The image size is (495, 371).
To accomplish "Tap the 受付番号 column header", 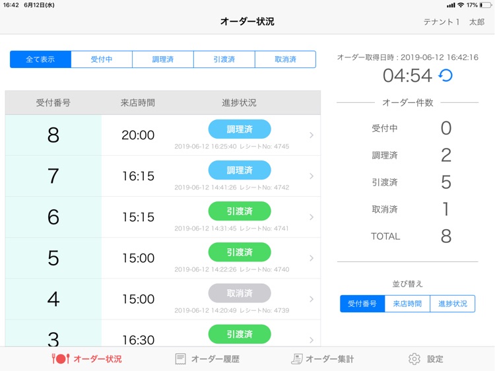I will 53,102.
